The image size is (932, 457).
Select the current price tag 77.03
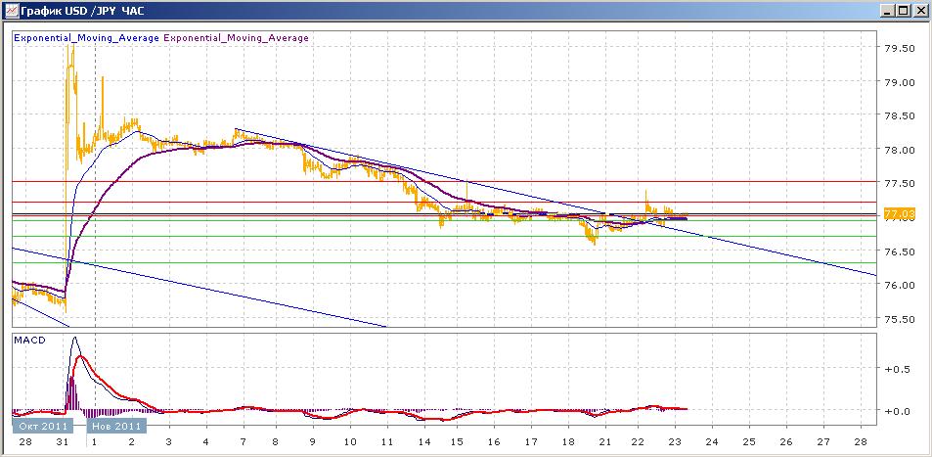pos(900,213)
